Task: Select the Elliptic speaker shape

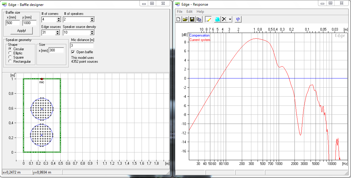Action: click(10, 53)
